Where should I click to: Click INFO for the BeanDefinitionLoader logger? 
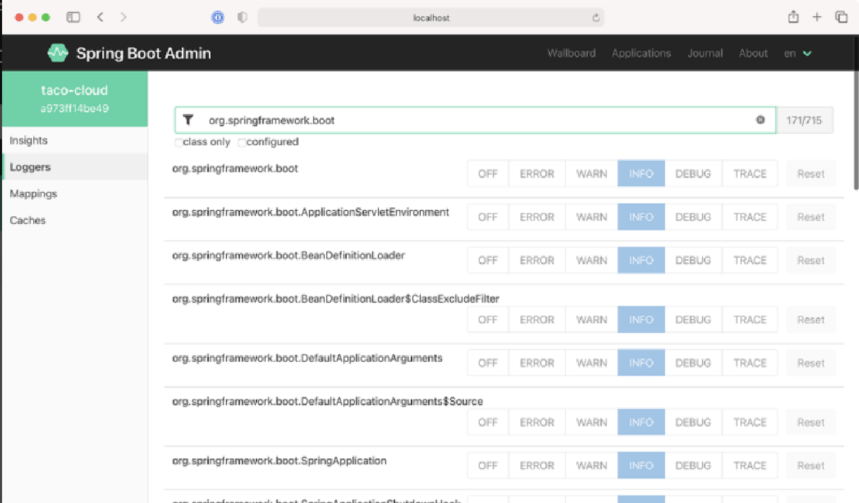[641, 260]
